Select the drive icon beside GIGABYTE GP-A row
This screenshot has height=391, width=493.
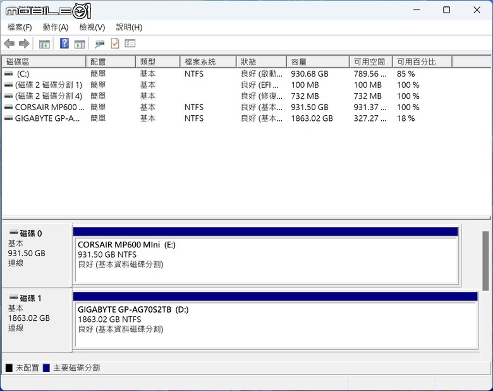point(8,118)
